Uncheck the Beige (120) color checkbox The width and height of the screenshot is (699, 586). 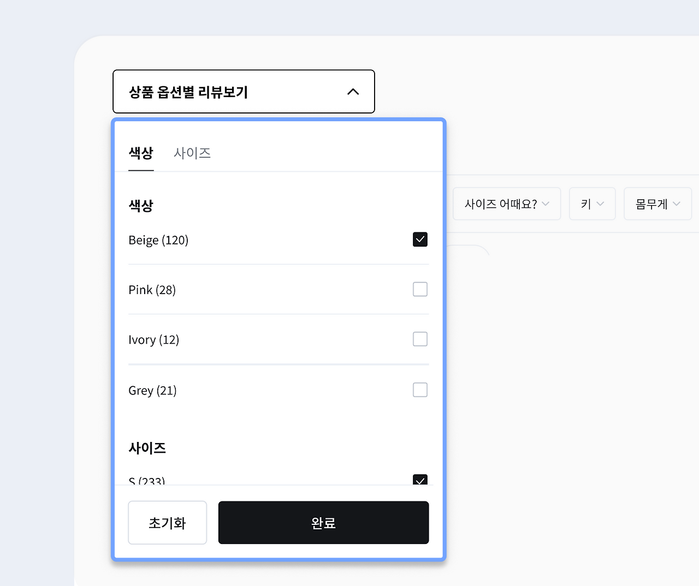tap(420, 239)
